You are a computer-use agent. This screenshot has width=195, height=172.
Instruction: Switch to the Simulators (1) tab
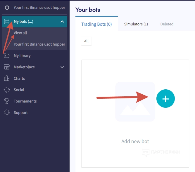pyautogui.click(x=136, y=24)
